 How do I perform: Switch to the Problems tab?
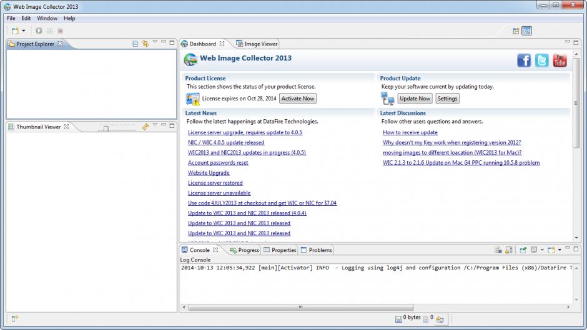317,250
